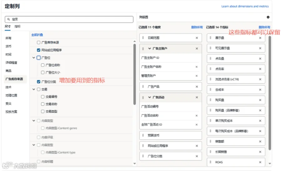The width and height of the screenshot is (281, 171).
Task: Remove 广告产品 dimension with its X
Action: (197, 87)
